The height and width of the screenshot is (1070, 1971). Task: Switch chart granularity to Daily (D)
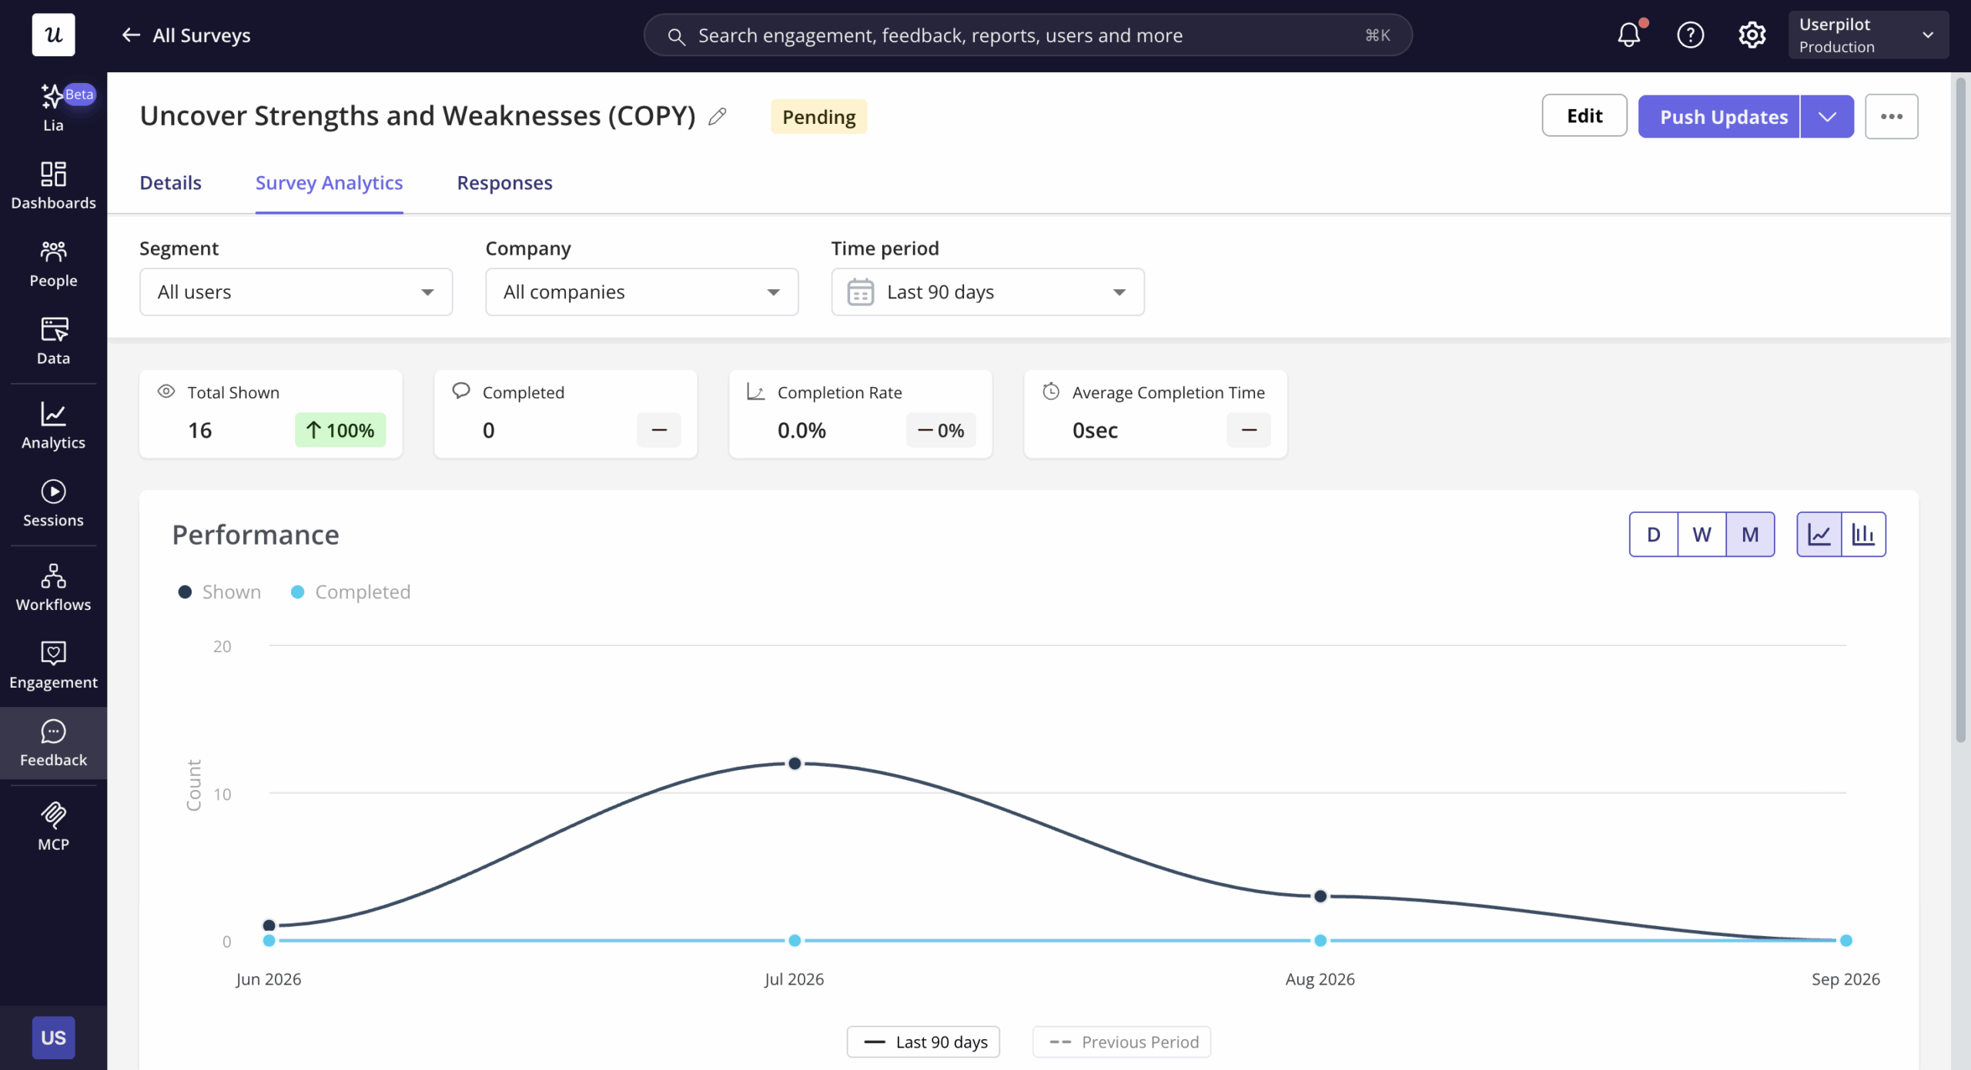pyautogui.click(x=1654, y=534)
